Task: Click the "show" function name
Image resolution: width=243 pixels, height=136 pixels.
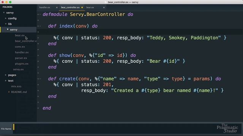Action: (x=65, y=56)
